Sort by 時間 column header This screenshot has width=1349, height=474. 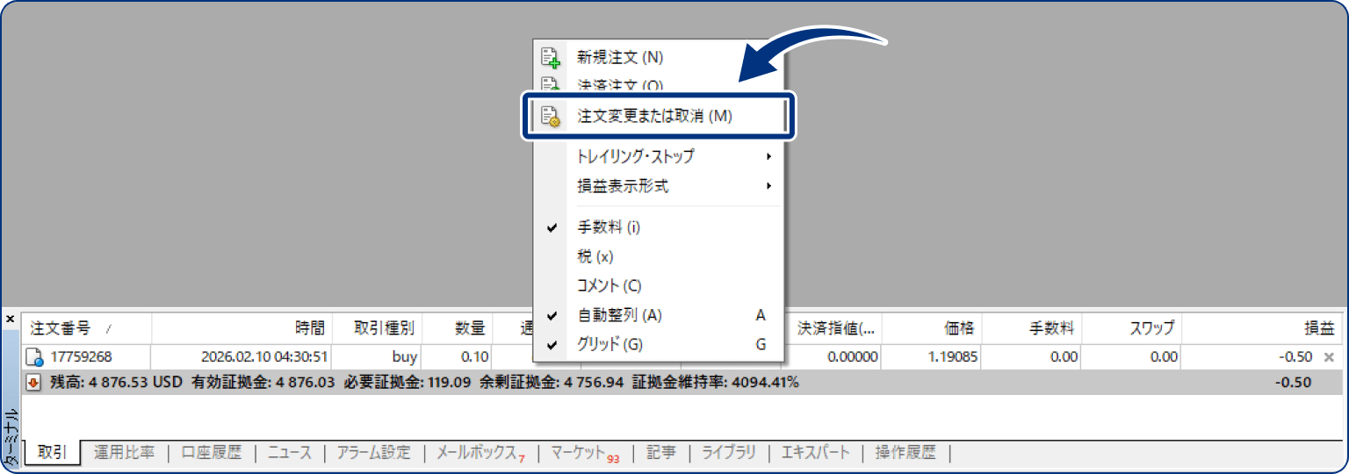(242, 329)
